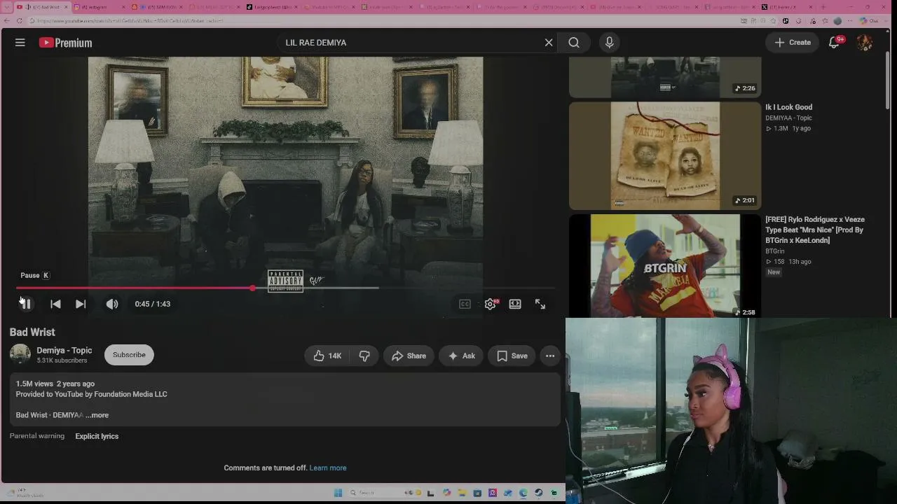Viewport: 897px width, 504px height.
Task: Switch to theater mode
Action: (x=515, y=304)
